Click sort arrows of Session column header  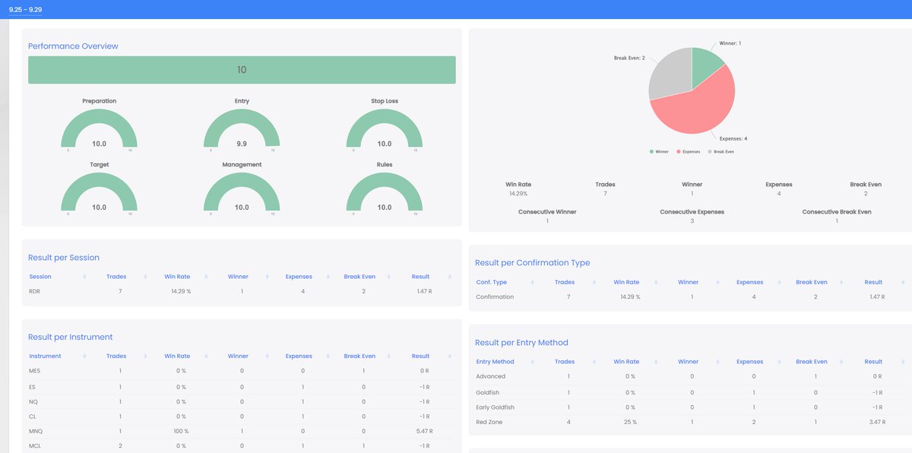click(x=84, y=277)
